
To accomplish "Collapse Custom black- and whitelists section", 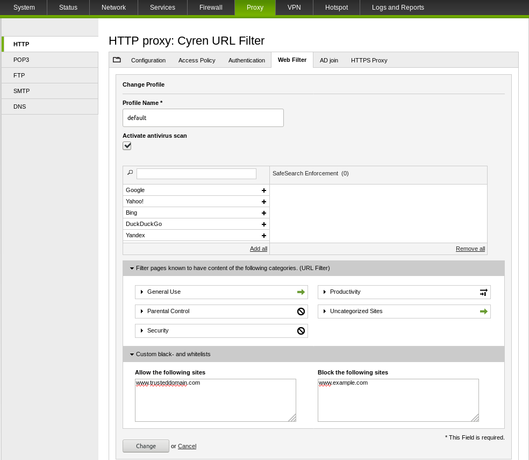I will (x=132, y=354).
